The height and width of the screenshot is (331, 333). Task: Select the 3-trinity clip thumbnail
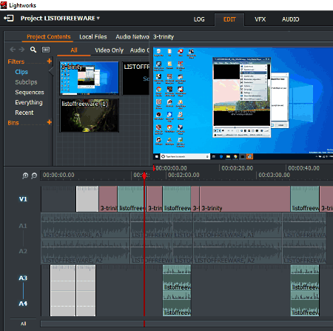89,78
